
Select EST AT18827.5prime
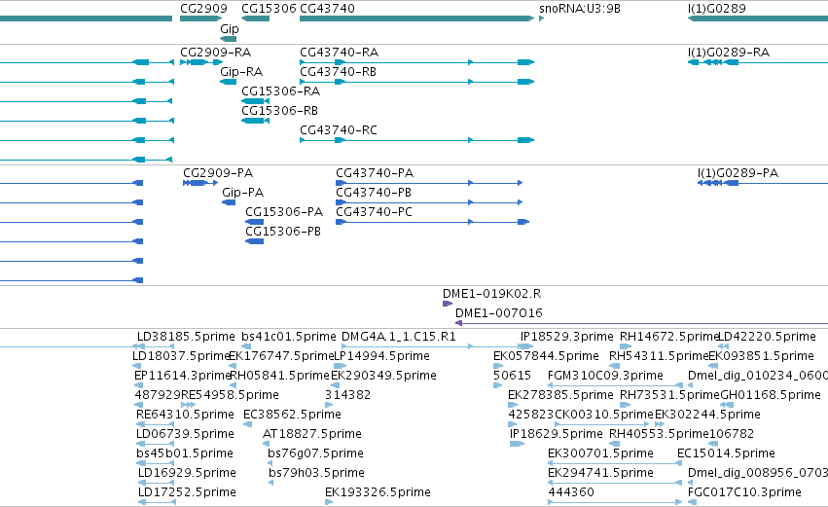[312, 434]
